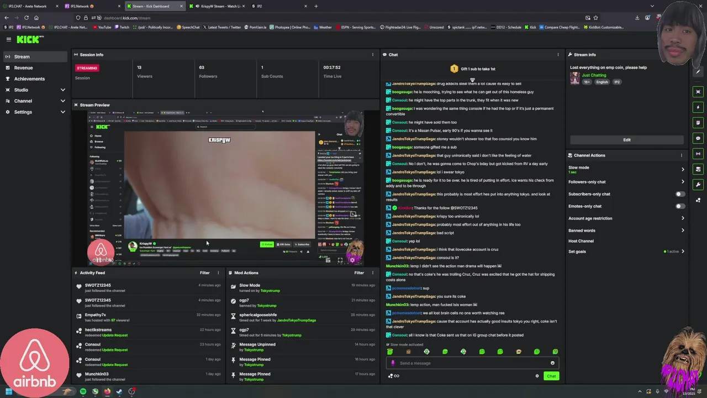Image resolution: width=707 pixels, height=398 pixels.
Task: Click the Just Chatting category thumbnail
Action: [x=575, y=78]
